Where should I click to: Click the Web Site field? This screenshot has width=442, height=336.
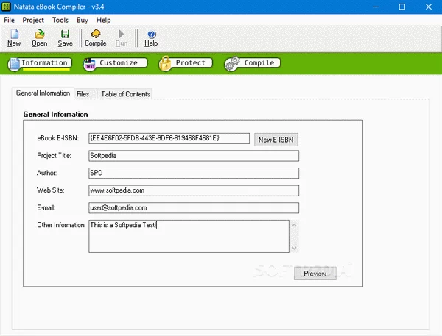tap(194, 190)
